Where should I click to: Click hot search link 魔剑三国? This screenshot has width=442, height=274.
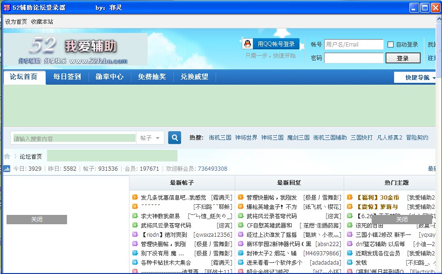pos(298,137)
